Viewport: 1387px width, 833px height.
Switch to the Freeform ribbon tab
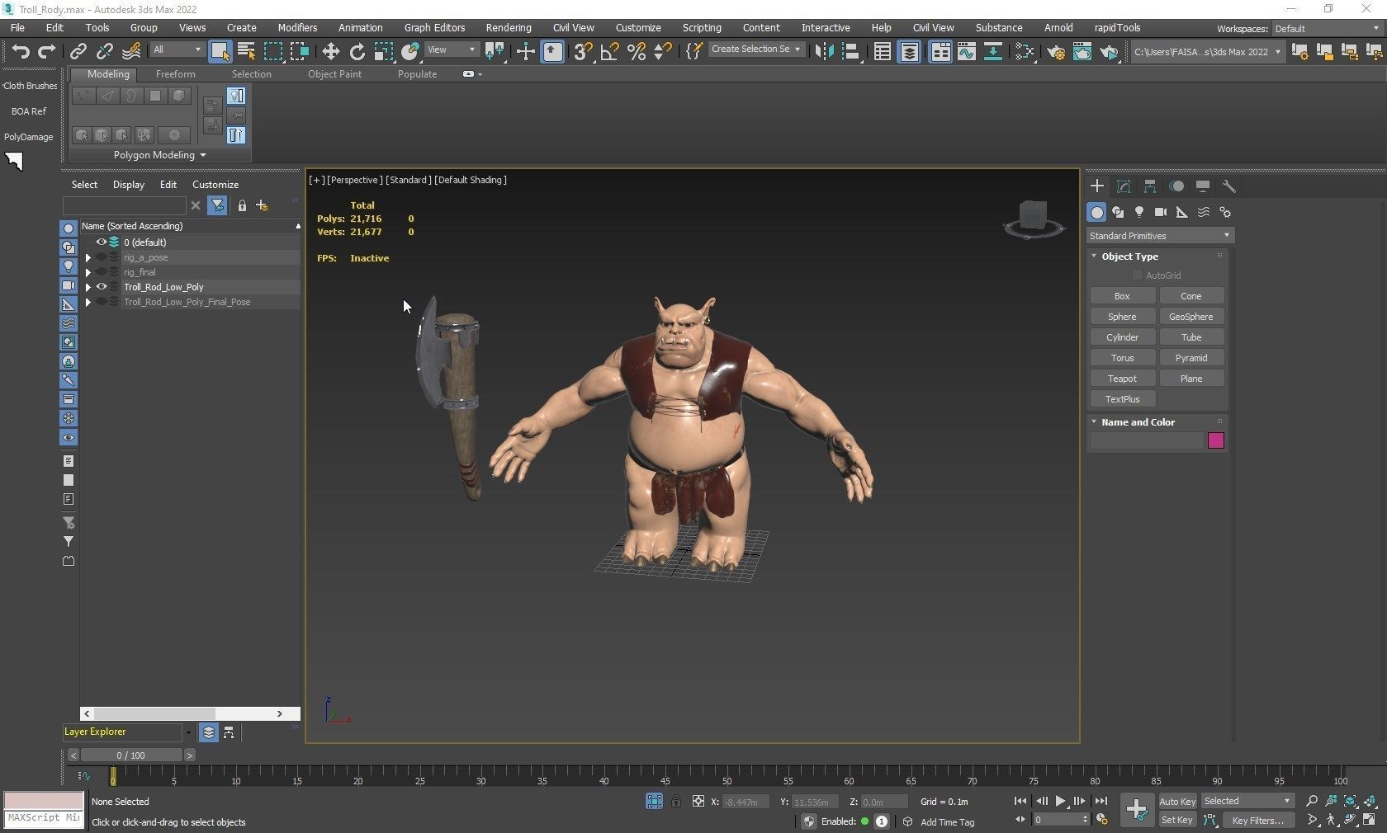click(175, 74)
